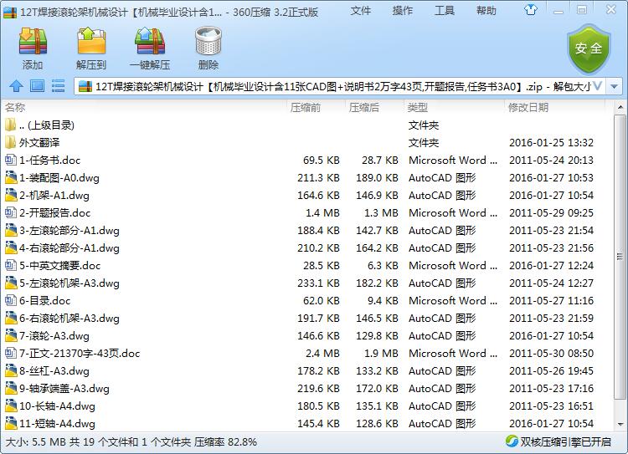
Task: Open the 操作 menu
Action: coord(403,10)
